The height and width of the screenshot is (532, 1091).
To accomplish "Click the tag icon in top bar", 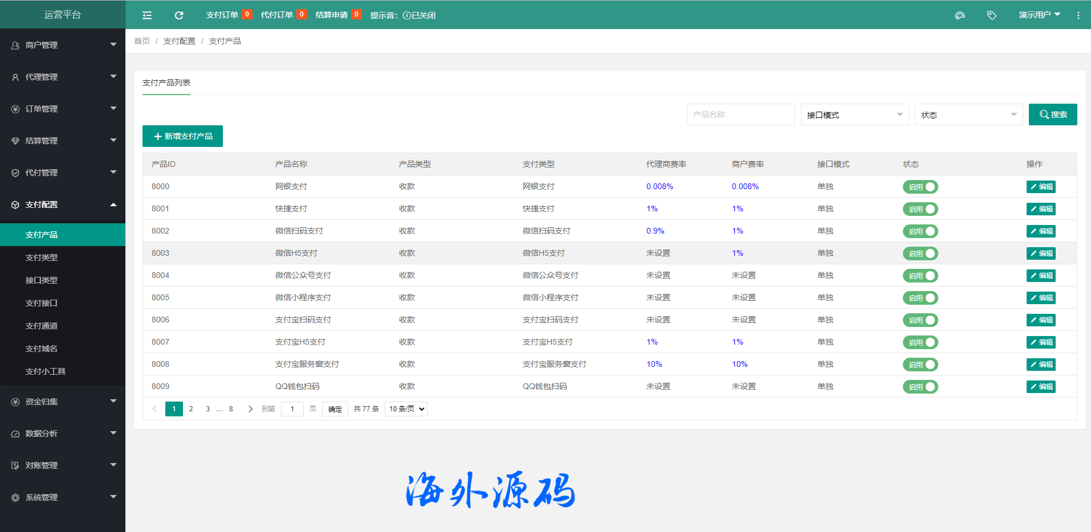I will 992,15.
